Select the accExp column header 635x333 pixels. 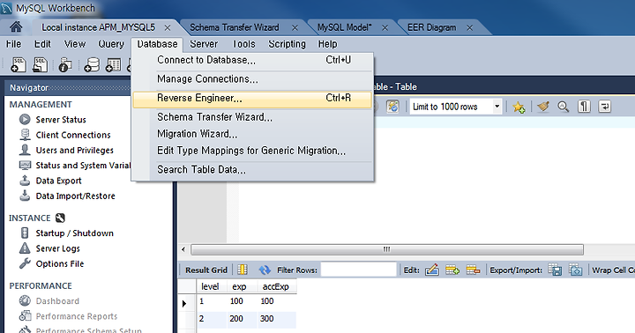(x=276, y=286)
